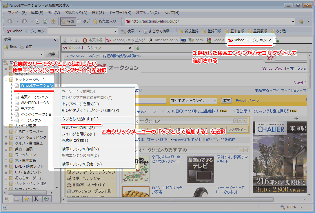Screen dimensions: 315x213
Task: Sort by 重要度順
Action: tap(258, 31)
